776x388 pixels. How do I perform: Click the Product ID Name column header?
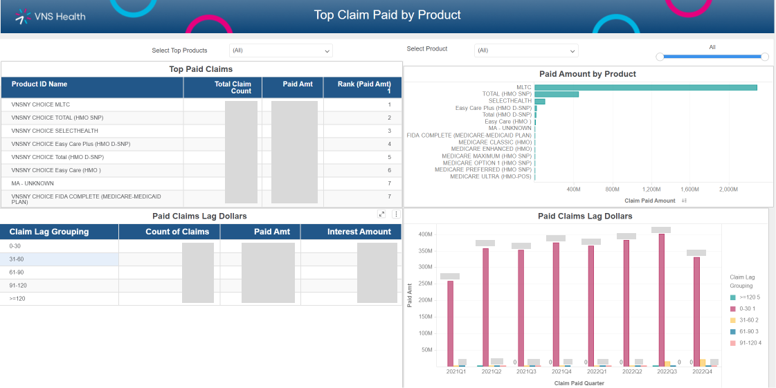(x=92, y=87)
